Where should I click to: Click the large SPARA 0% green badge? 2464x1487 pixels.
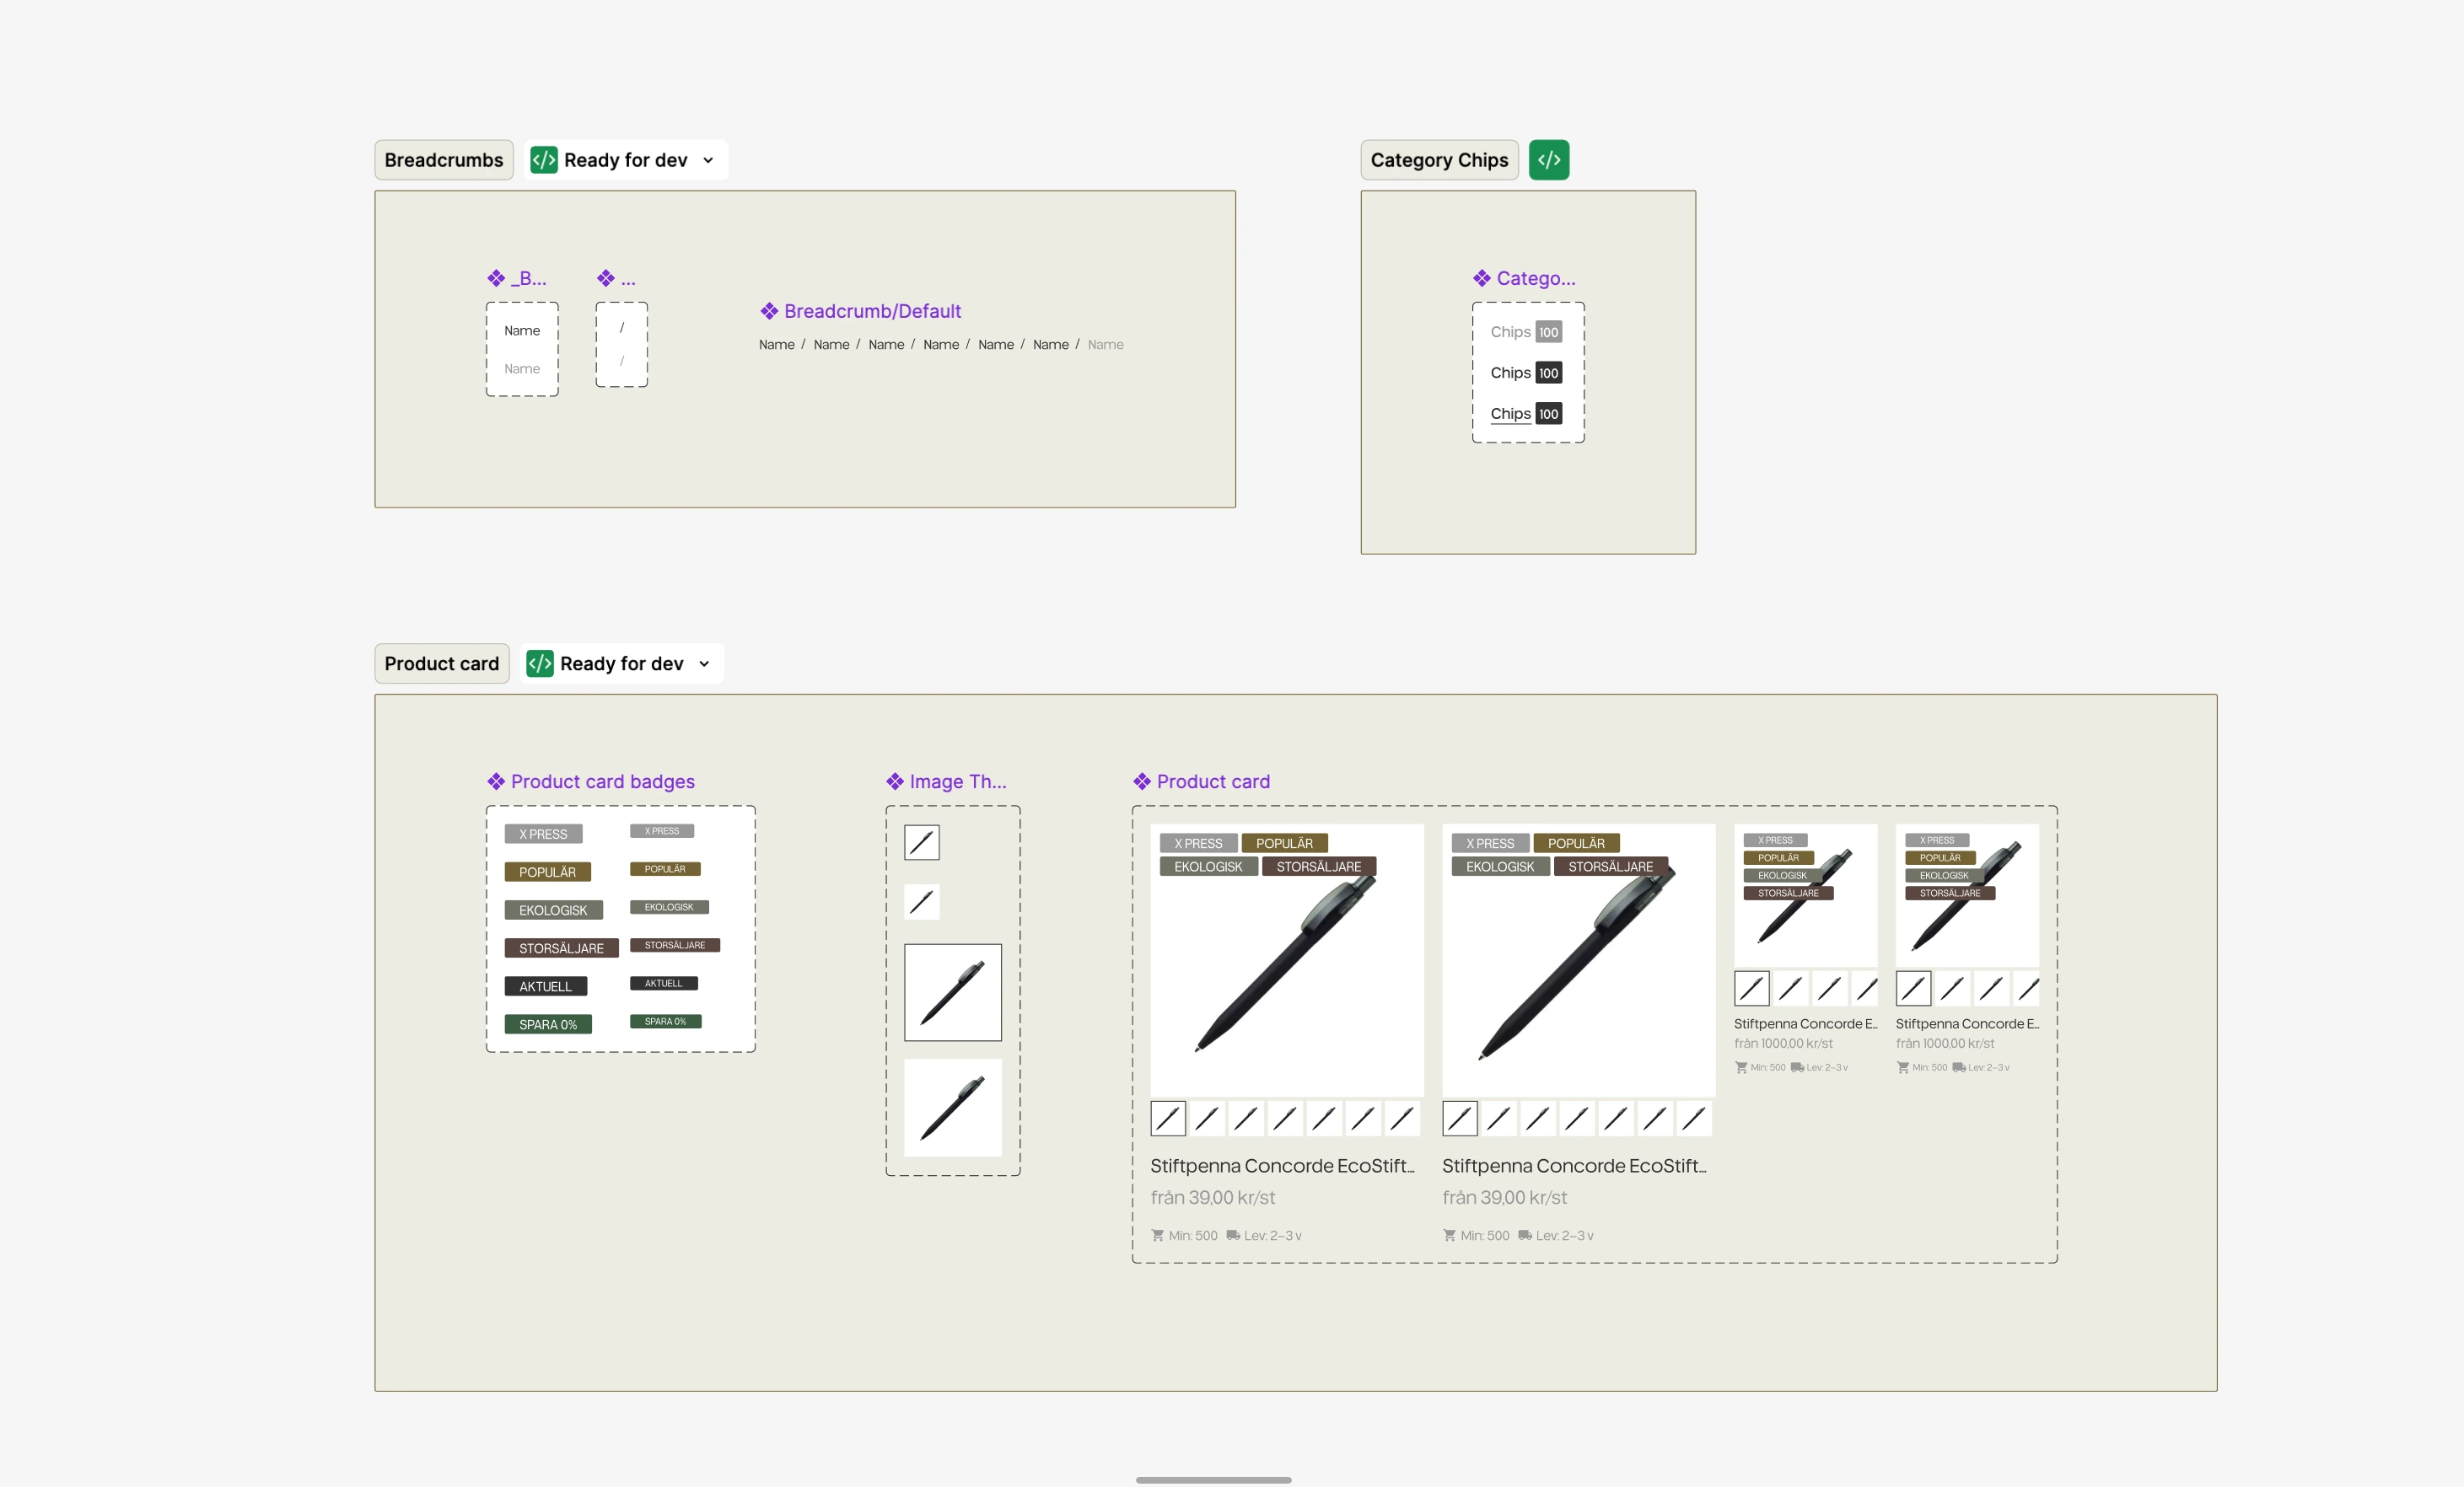(547, 1024)
